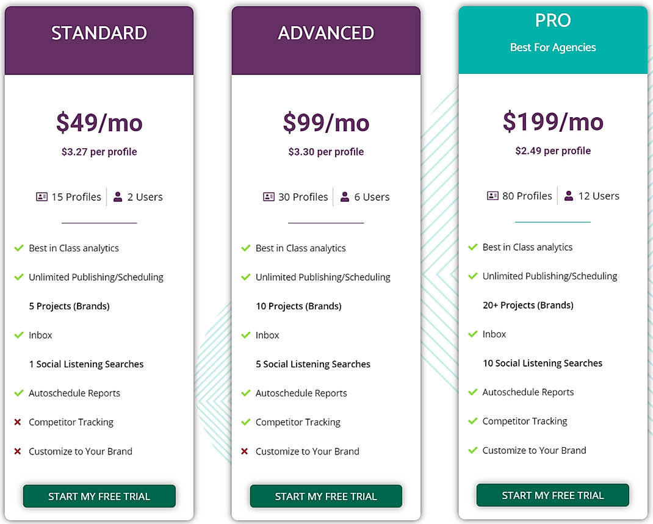Click the red X beside Standard's Customize to Your Brand
This screenshot has width=653, height=524.
tap(19, 451)
